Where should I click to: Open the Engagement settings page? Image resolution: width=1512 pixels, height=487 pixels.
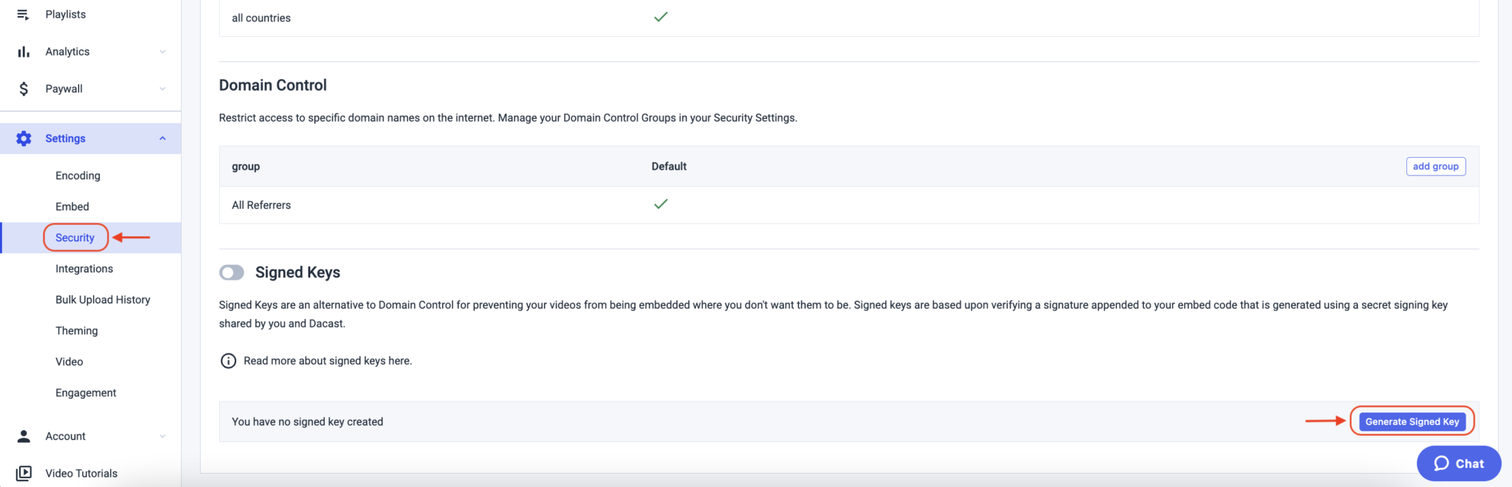coord(86,393)
